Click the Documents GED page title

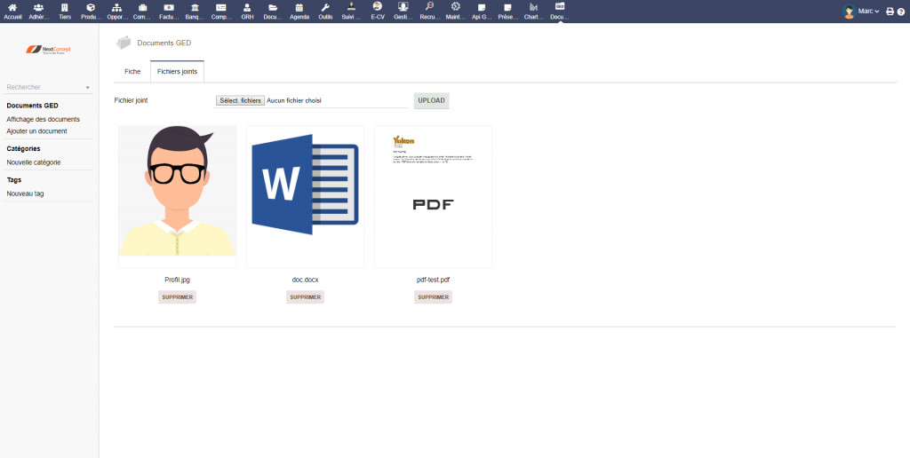click(164, 43)
